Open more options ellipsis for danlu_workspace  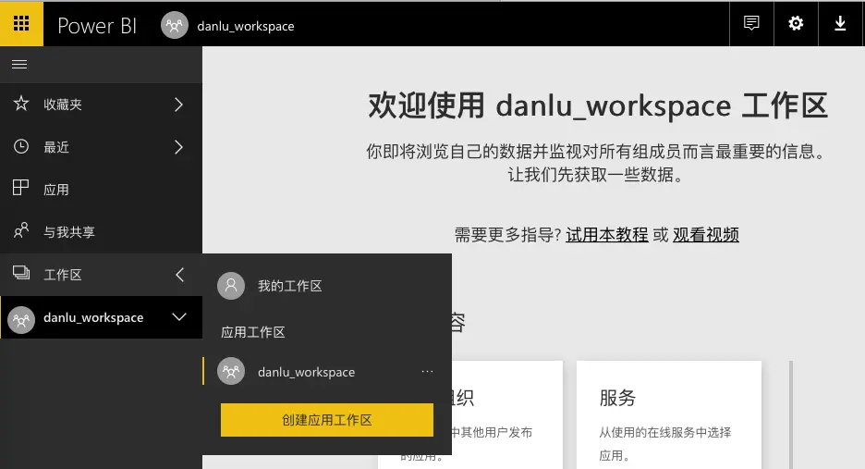(x=427, y=372)
